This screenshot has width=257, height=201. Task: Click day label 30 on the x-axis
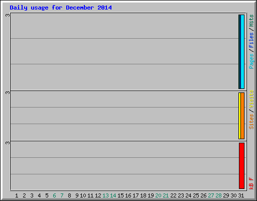pyautogui.click(x=233, y=195)
